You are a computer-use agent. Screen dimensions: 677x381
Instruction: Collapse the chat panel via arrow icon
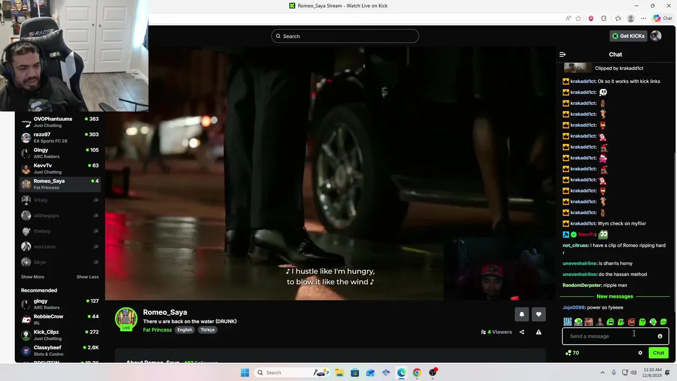563,55
